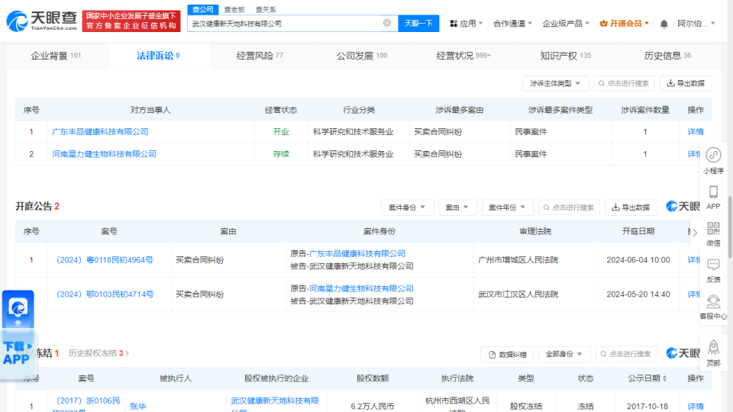This screenshot has height=412, width=733.
Task: View 详情 for the 2024-06-04 hearing
Action: [x=694, y=259]
